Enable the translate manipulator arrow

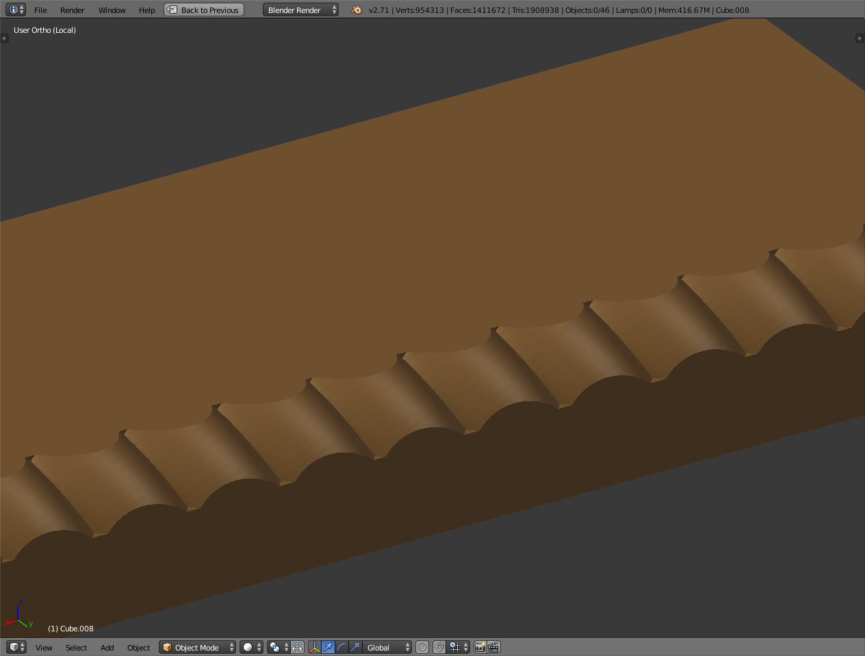328,647
